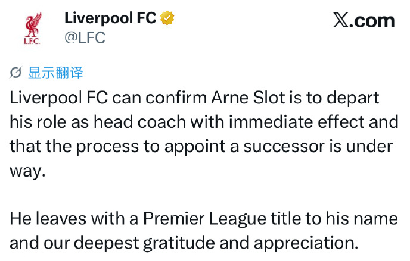Screen dimensions: 410x261
Task: Click the L.F.C. lettering under the liver bird
Action: pyautogui.click(x=32, y=41)
